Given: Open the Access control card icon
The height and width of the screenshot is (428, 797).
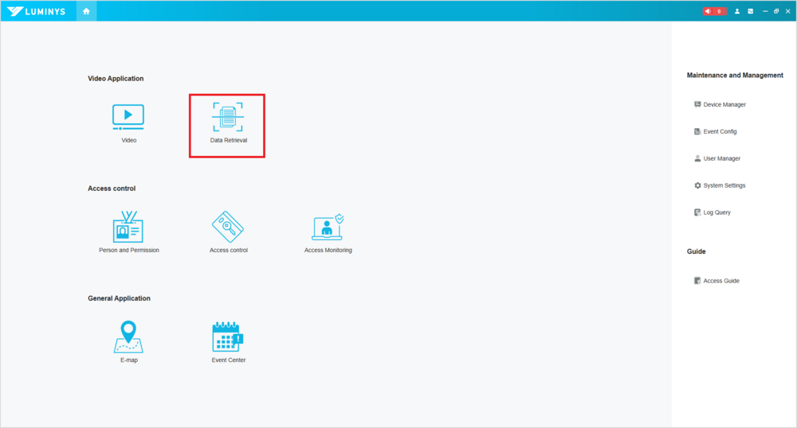Looking at the screenshot, I should 228,228.
